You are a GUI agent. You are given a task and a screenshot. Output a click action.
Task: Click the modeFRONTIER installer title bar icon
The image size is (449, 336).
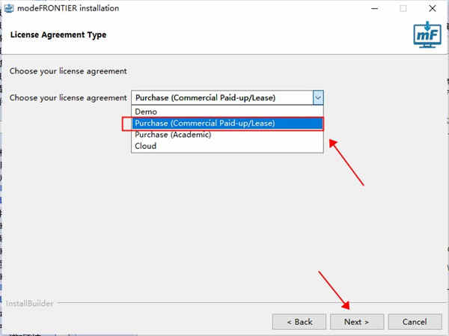(x=9, y=8)
